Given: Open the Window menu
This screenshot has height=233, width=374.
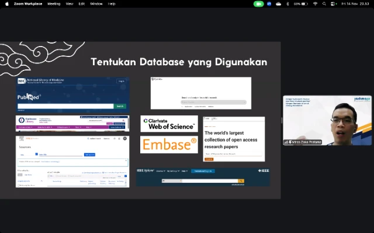Looking at the screenshot, I should tap(96, 4).
